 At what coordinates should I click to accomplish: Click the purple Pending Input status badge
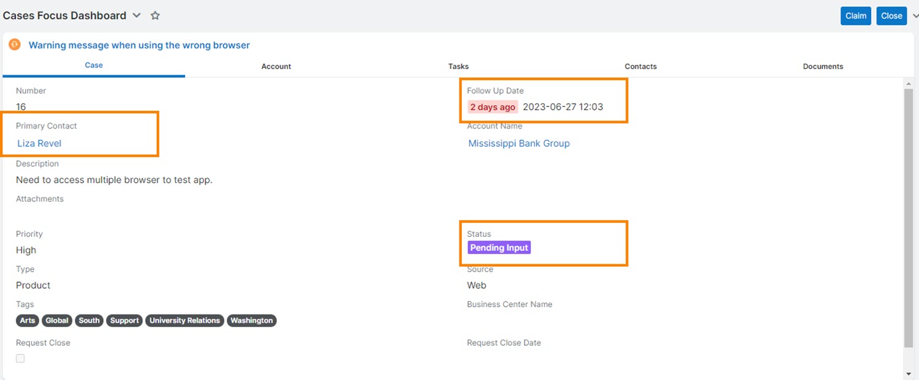tap(499, 248)
